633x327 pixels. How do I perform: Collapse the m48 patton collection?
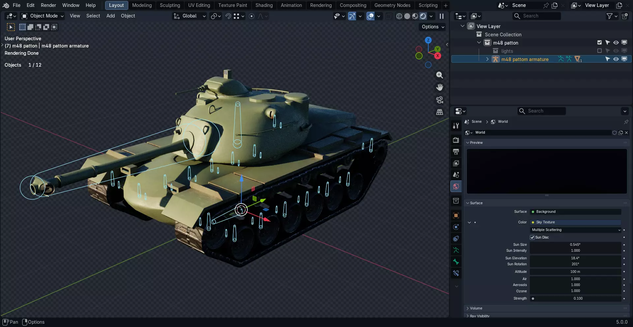click(x=479, y=43)
